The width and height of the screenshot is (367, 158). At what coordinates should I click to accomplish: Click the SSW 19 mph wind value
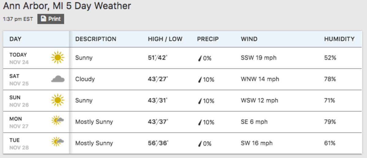click(x=259, y=57)
